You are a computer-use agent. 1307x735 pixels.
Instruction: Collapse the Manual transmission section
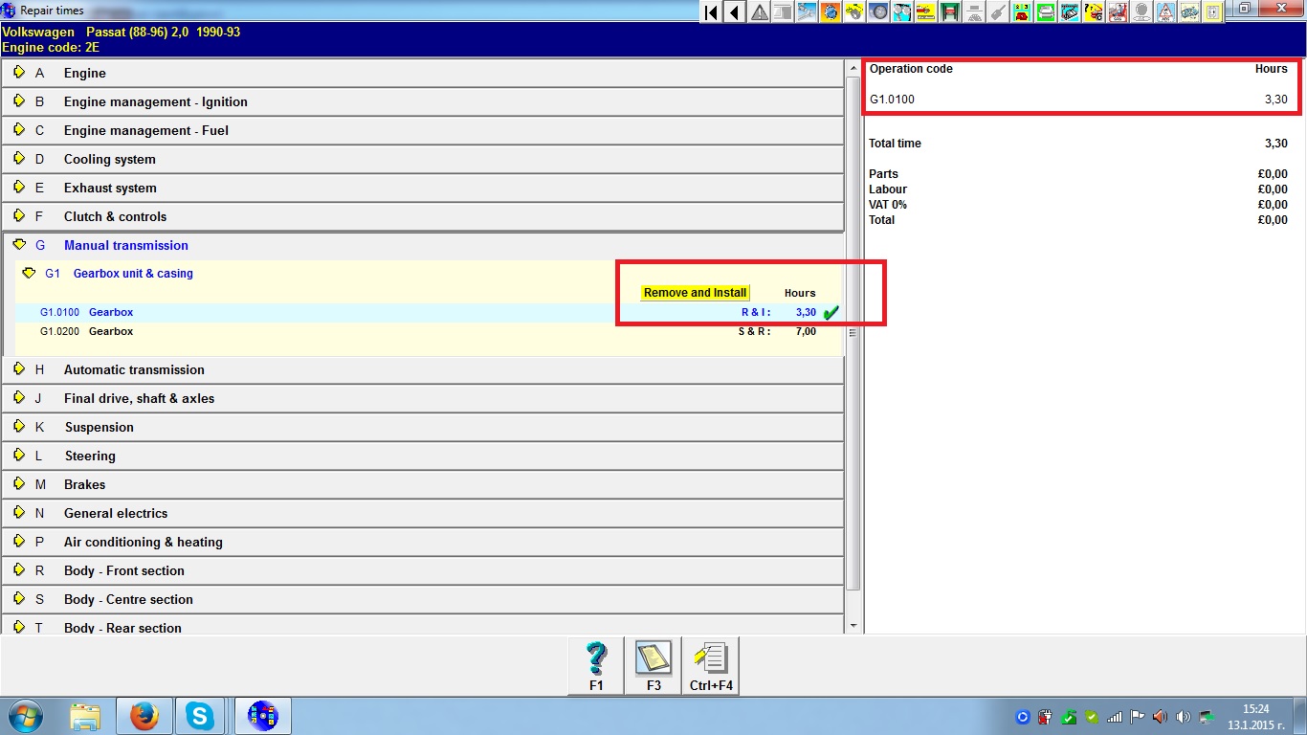(19, 245)
